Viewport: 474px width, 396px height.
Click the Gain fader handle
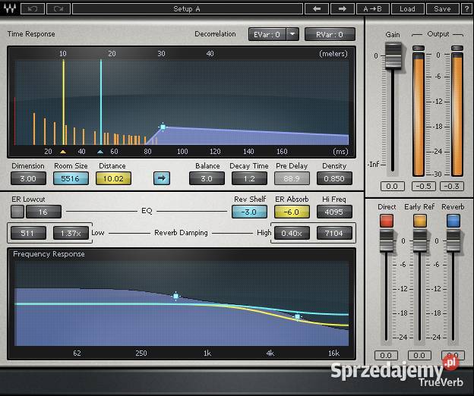click(393, 56)
